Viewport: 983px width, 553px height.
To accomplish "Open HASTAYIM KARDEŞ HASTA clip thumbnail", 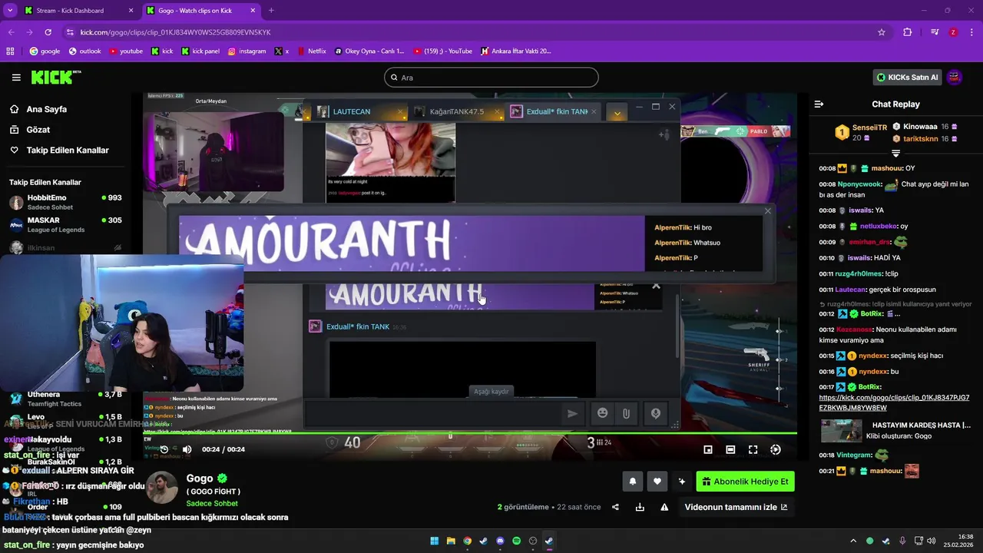I will click(x=842, y=431).
